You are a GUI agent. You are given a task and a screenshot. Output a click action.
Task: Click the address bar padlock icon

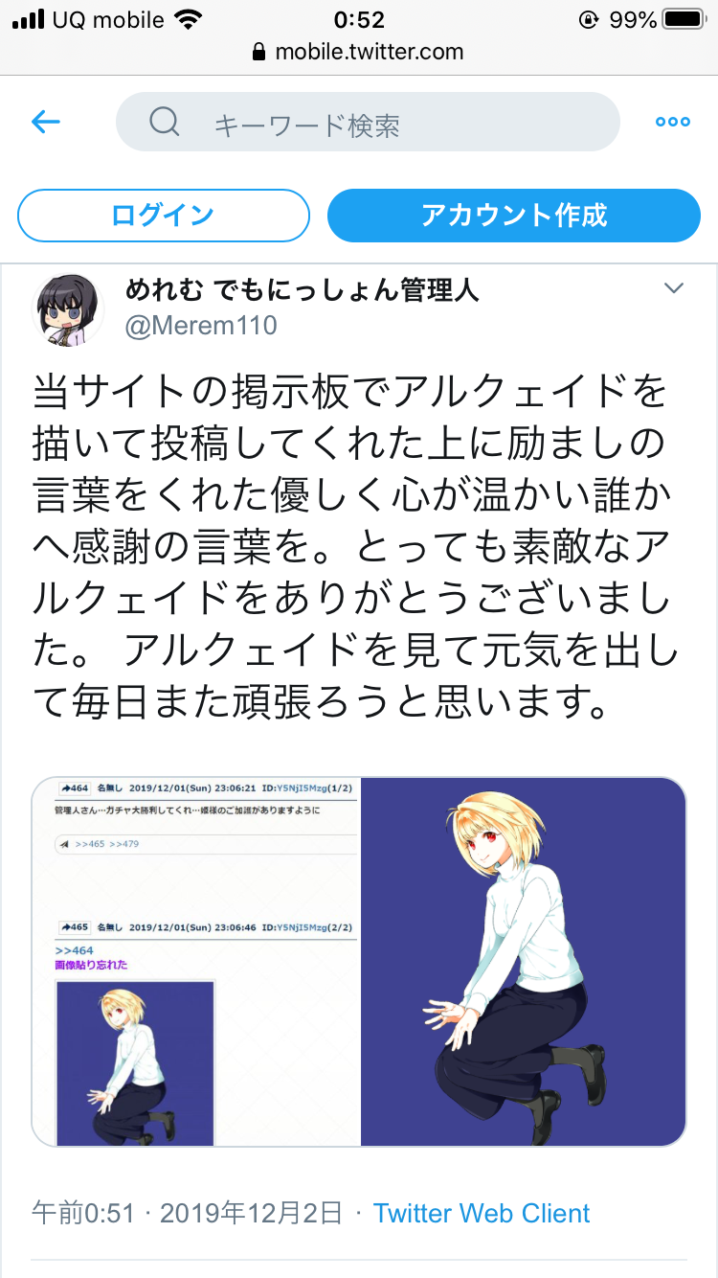click(258, 52)
